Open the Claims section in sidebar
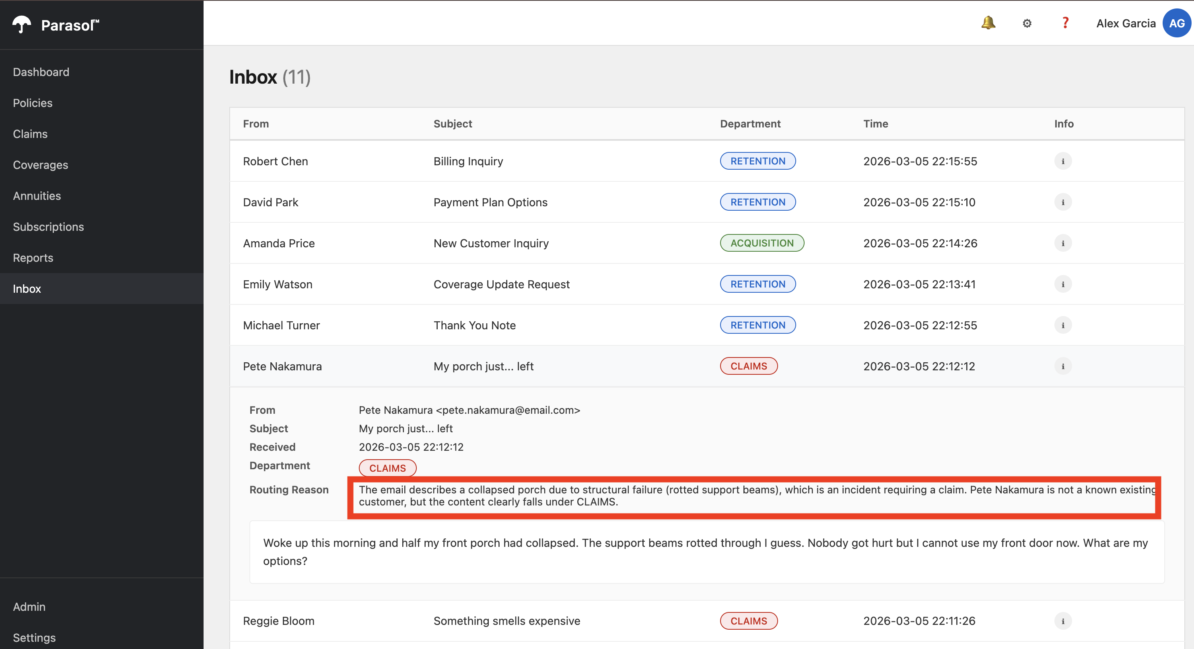Viewport: 1194px width, 649px height. pos(30,134)
